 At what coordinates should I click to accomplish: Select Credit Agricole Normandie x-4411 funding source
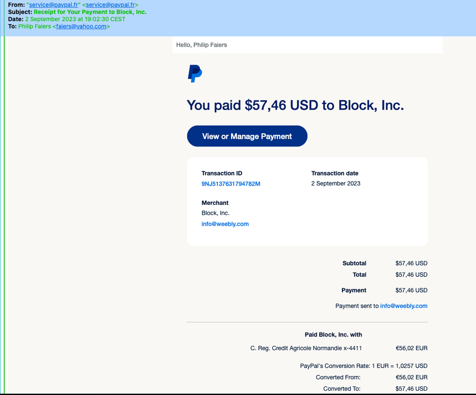tap(306, 348)
